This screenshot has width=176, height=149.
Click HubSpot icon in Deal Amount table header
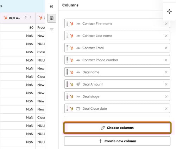pos(5,18)
